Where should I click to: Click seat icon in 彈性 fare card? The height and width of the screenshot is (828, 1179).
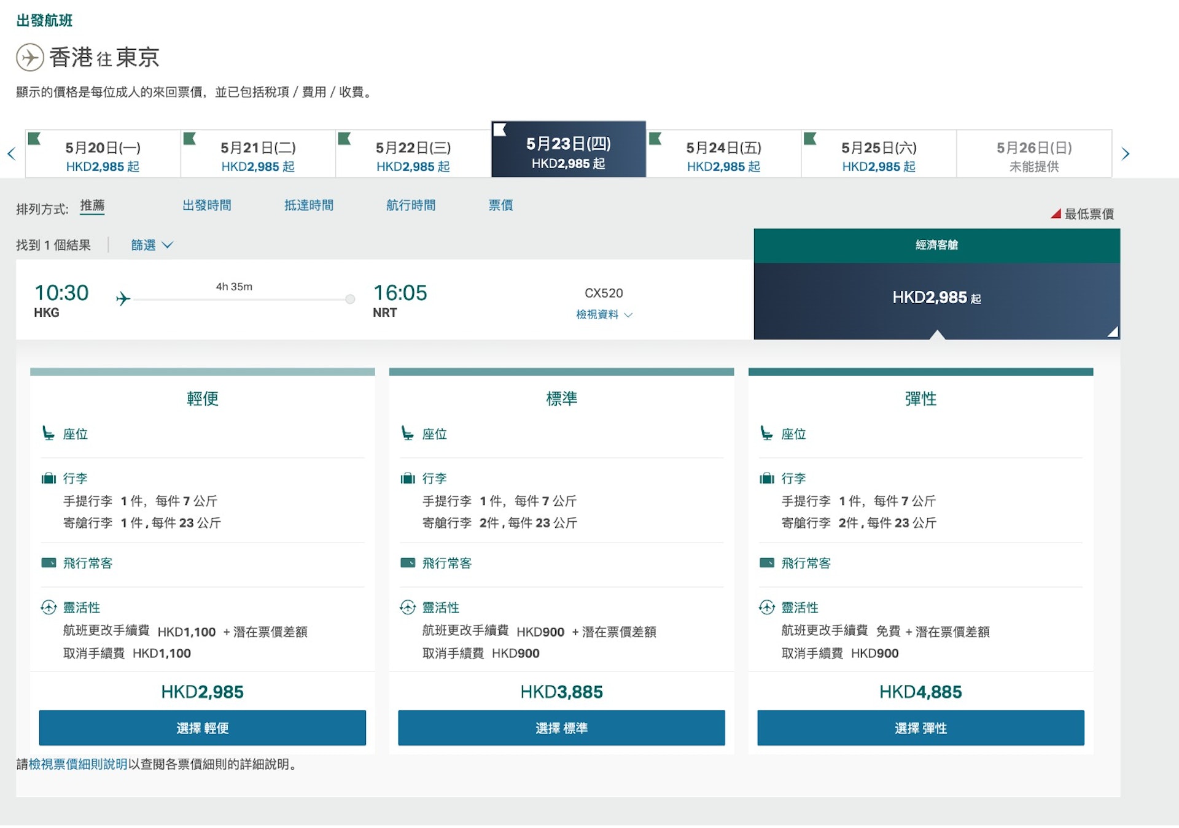point(766,434)
